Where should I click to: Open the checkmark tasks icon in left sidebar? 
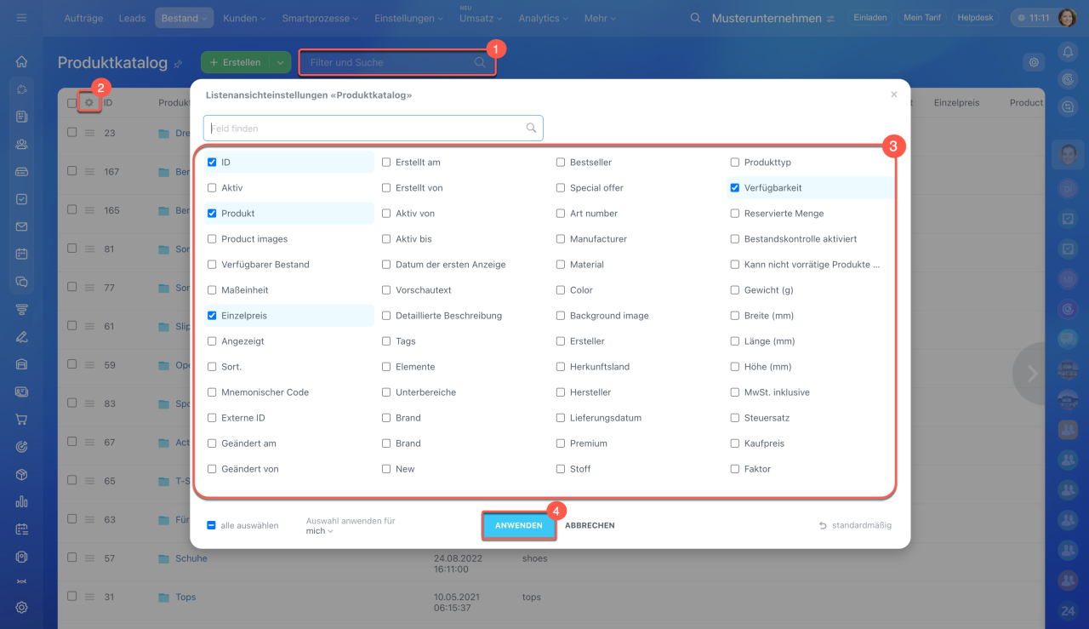click(x=22, y=198)
